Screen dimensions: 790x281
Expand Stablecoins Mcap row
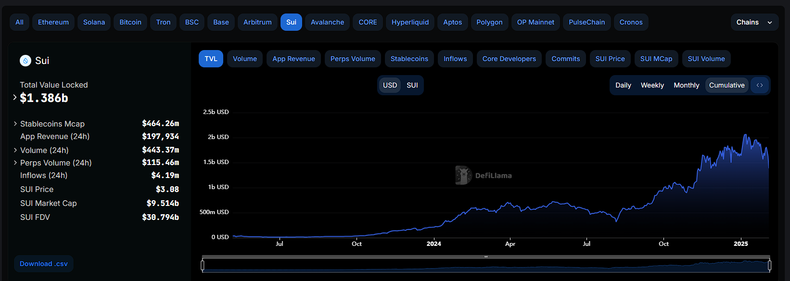pyautogui.click(x=15, y=124)
